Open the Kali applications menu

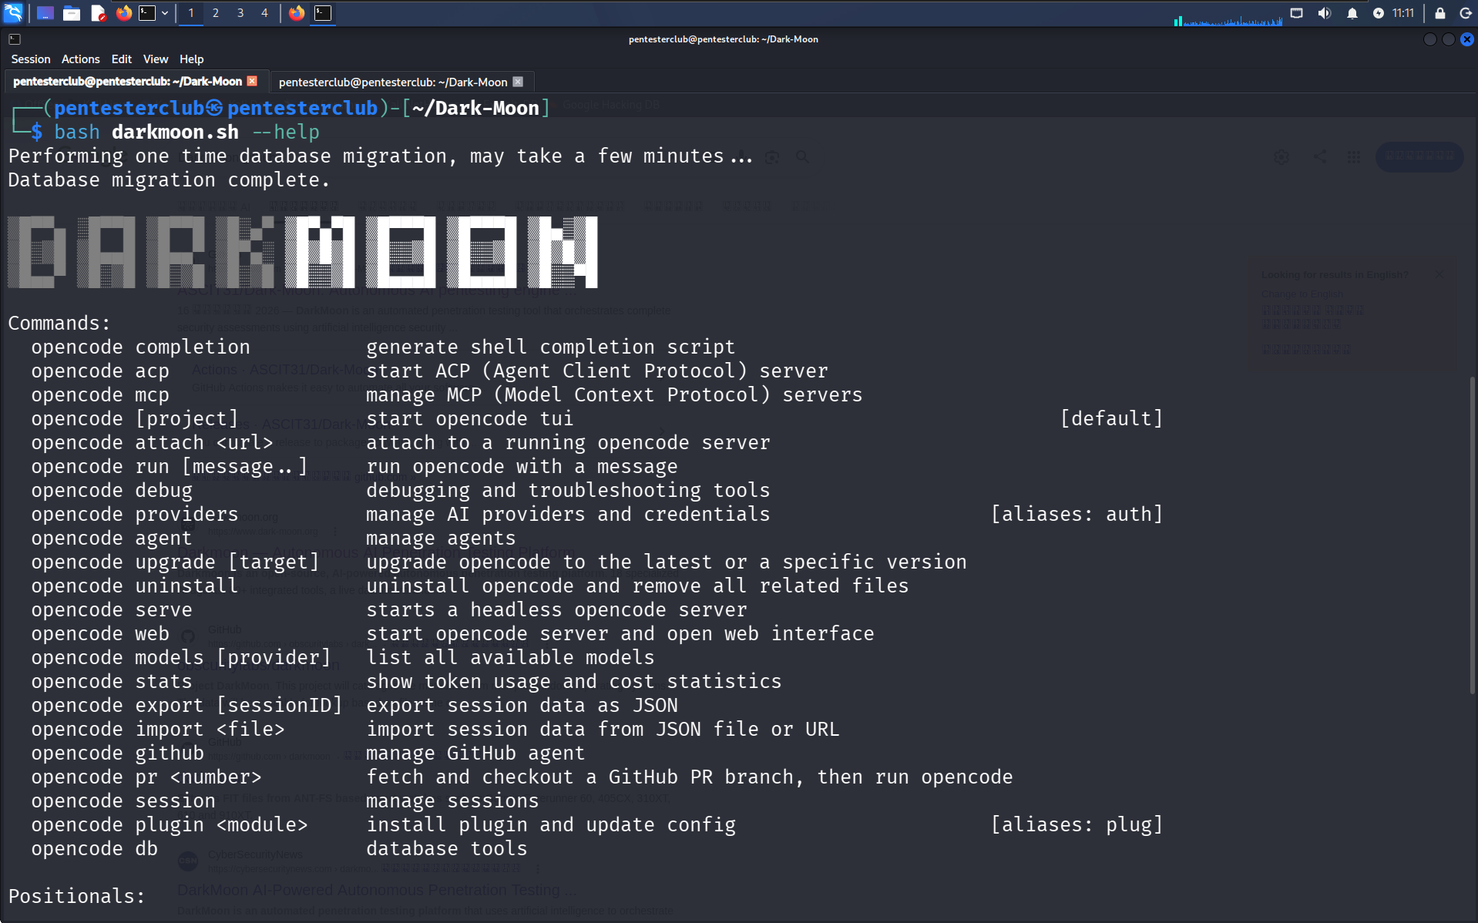tap(14, 13)
